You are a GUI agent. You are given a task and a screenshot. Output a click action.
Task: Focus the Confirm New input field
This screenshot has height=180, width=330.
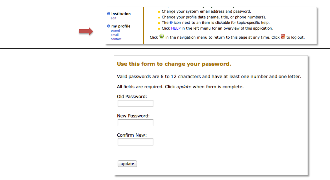coord(135,142)
